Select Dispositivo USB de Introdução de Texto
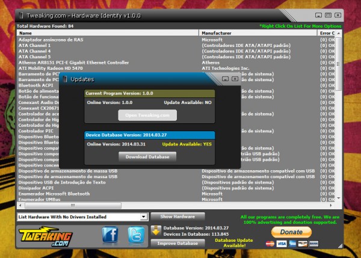This screenshot has height=258, width=361. point(176,182)
